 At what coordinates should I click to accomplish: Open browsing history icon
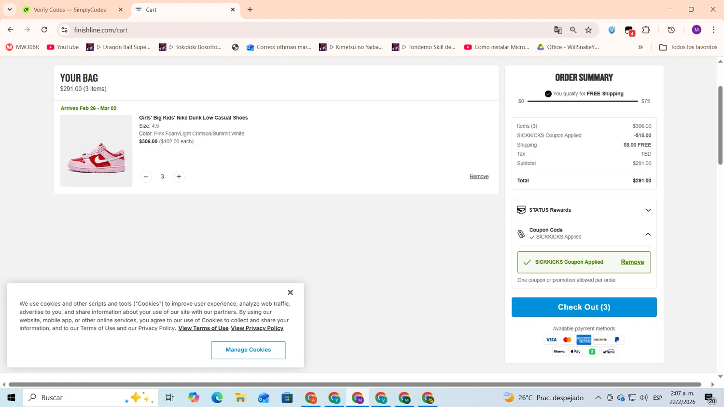point(671,30)
